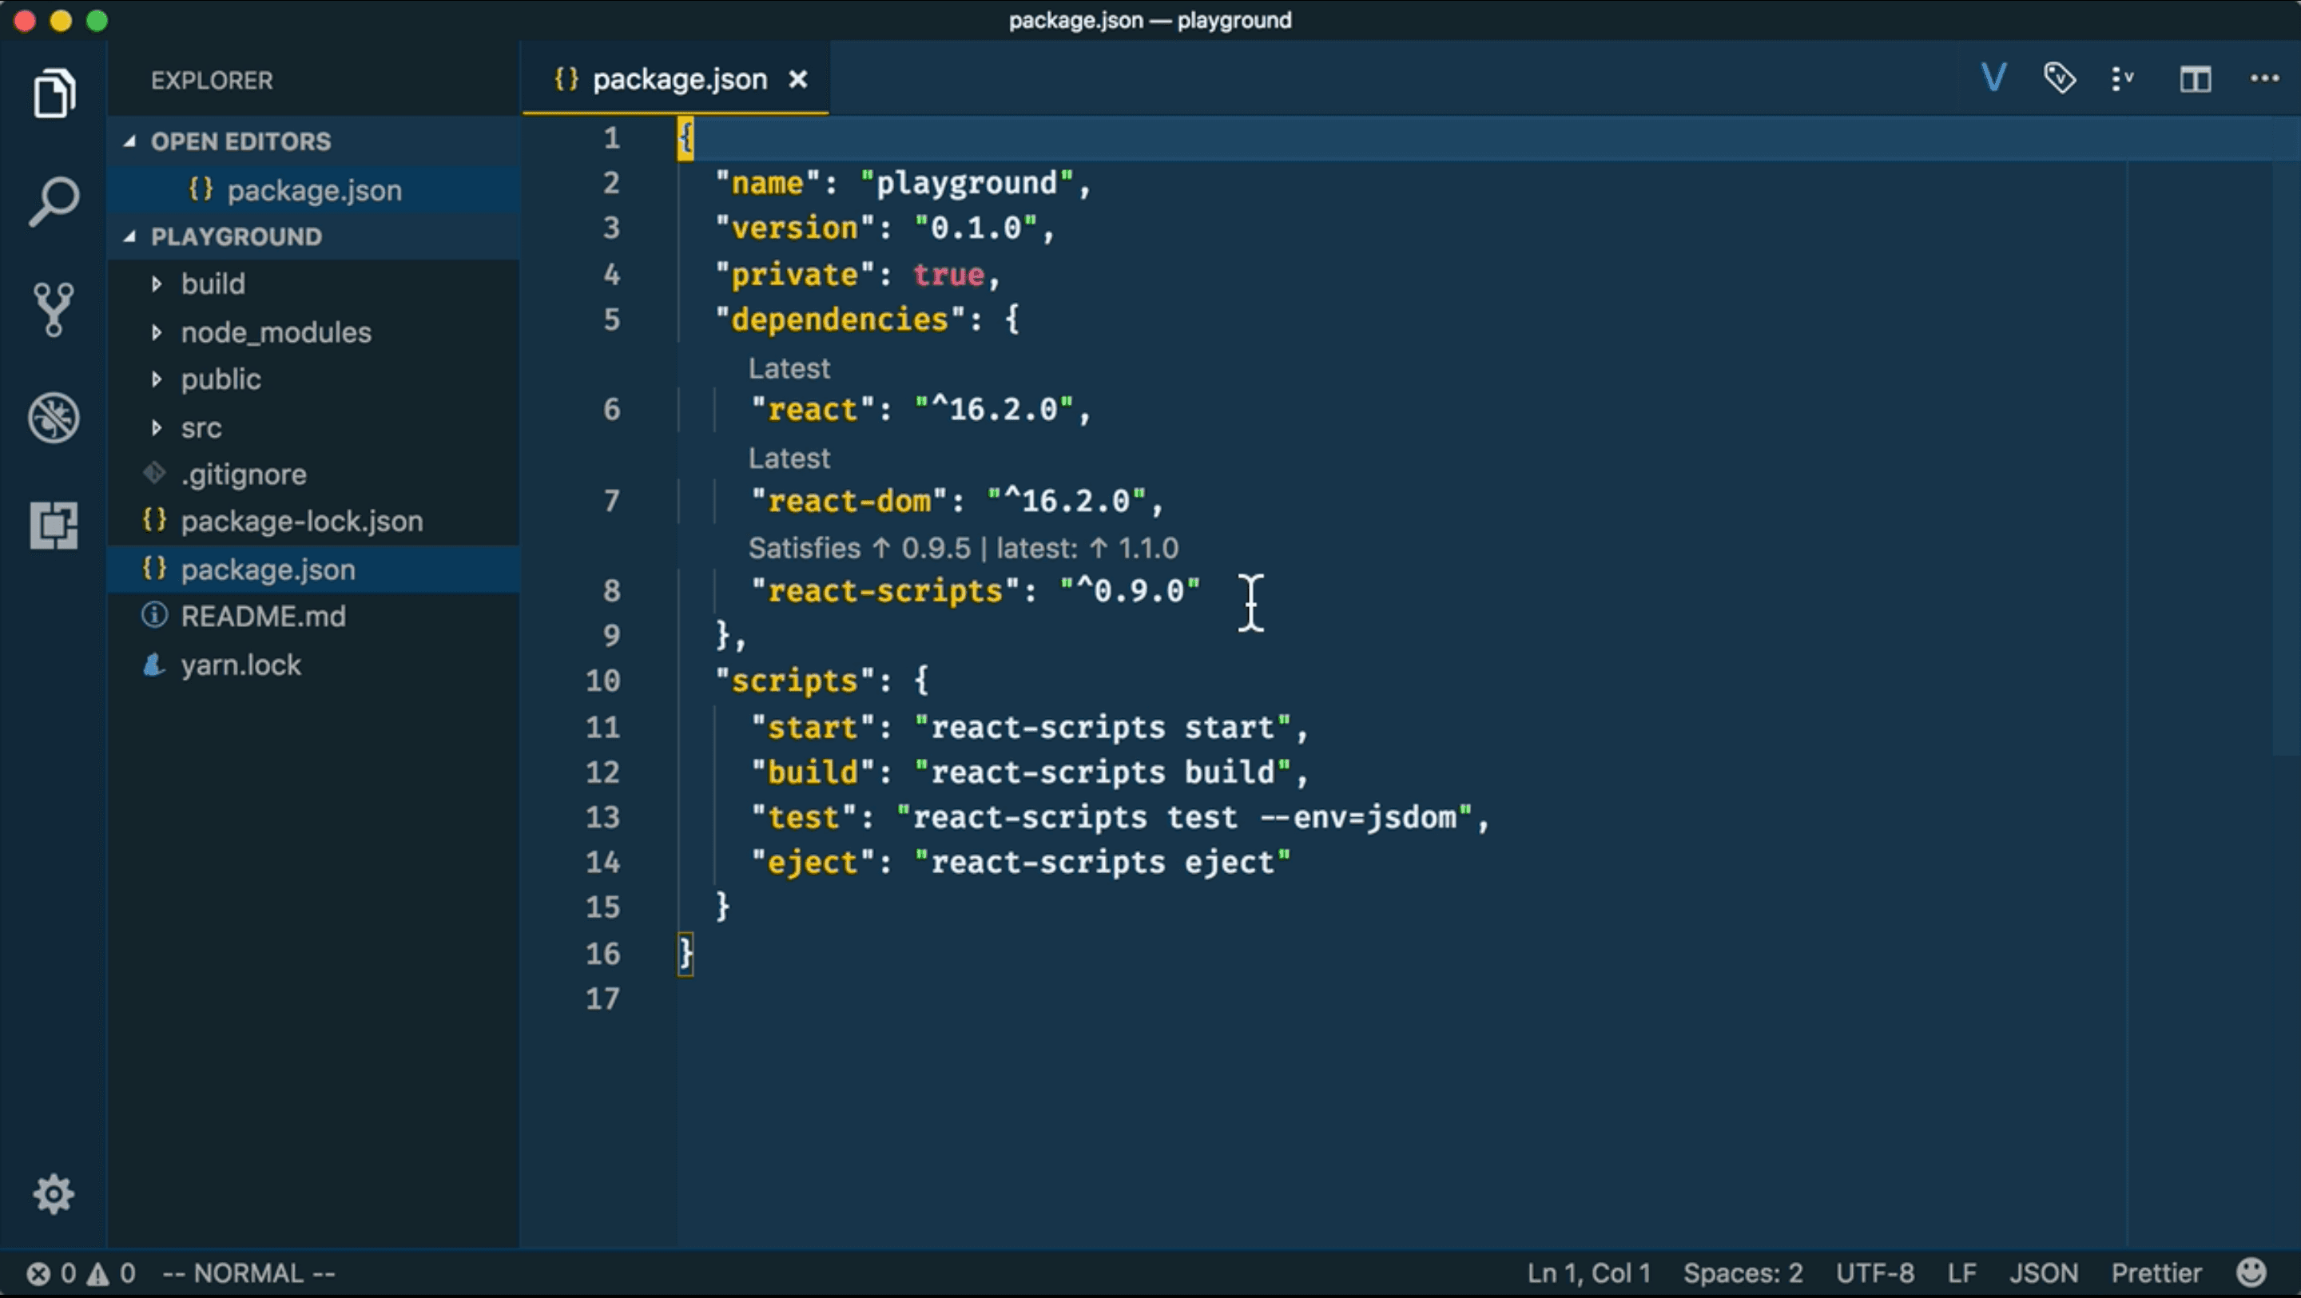Open the More Actions ellipsis menu
Viewport: 2301px width, 1298px height.
[2264, 78]
